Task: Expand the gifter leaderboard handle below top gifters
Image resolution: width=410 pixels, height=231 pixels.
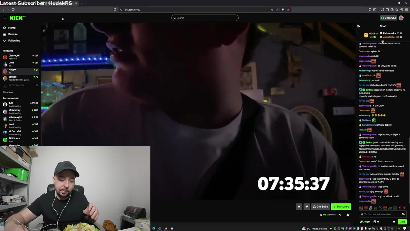Action: point(383,42)
